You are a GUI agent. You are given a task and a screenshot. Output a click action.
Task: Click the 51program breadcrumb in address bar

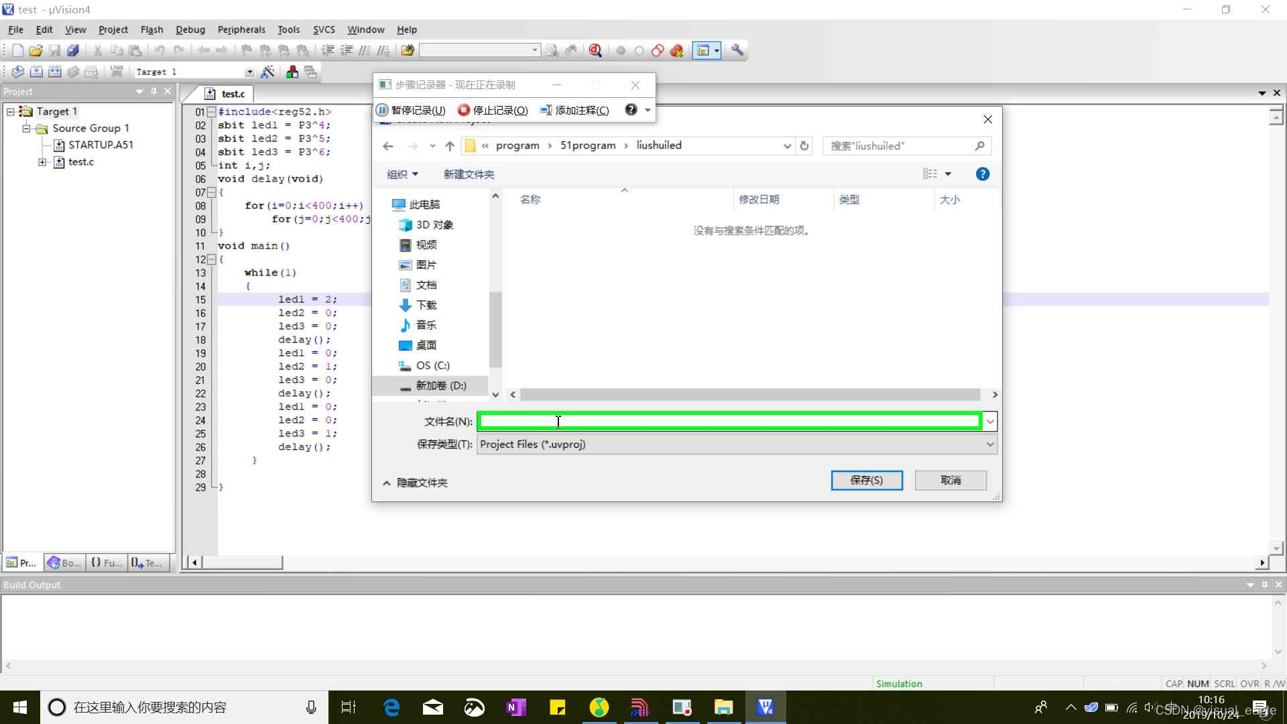coord(588,145)
